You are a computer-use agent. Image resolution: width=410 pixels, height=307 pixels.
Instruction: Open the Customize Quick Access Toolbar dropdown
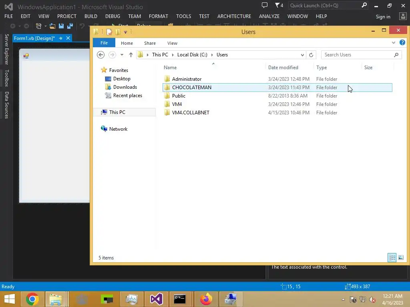(x=125, y=32)
